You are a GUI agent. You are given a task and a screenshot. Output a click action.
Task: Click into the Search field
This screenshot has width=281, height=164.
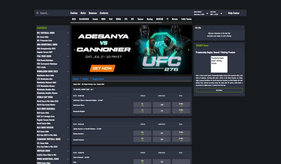52,13
